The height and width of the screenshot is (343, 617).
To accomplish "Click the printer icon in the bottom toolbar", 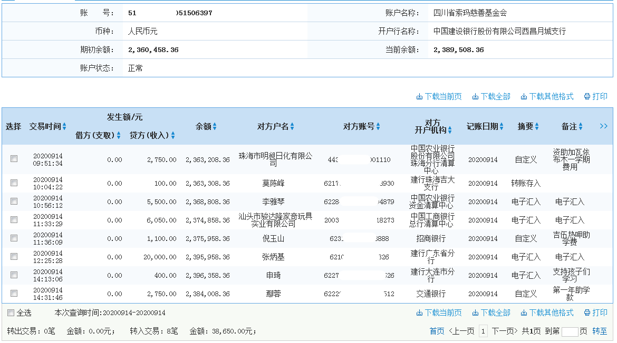I will [x=586, y=312].
